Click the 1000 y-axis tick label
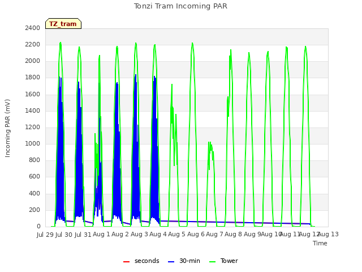The height and width of the screenshot is (272, 362). pyautogui.click(x=33, y=143)
